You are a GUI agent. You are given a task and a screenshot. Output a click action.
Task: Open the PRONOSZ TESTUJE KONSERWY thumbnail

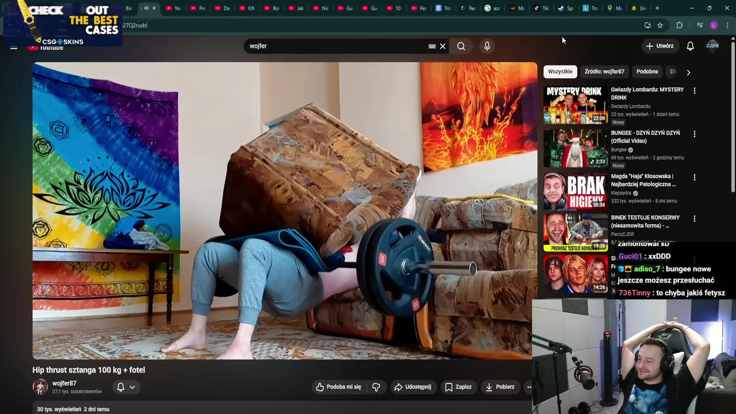(x=576, y=233)
